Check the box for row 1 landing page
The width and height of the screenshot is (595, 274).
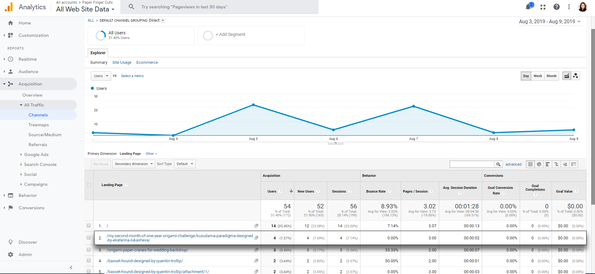pyautogui.click(x=89, y=226)
